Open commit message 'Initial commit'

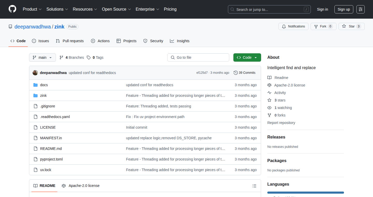(x=137, y=127)
